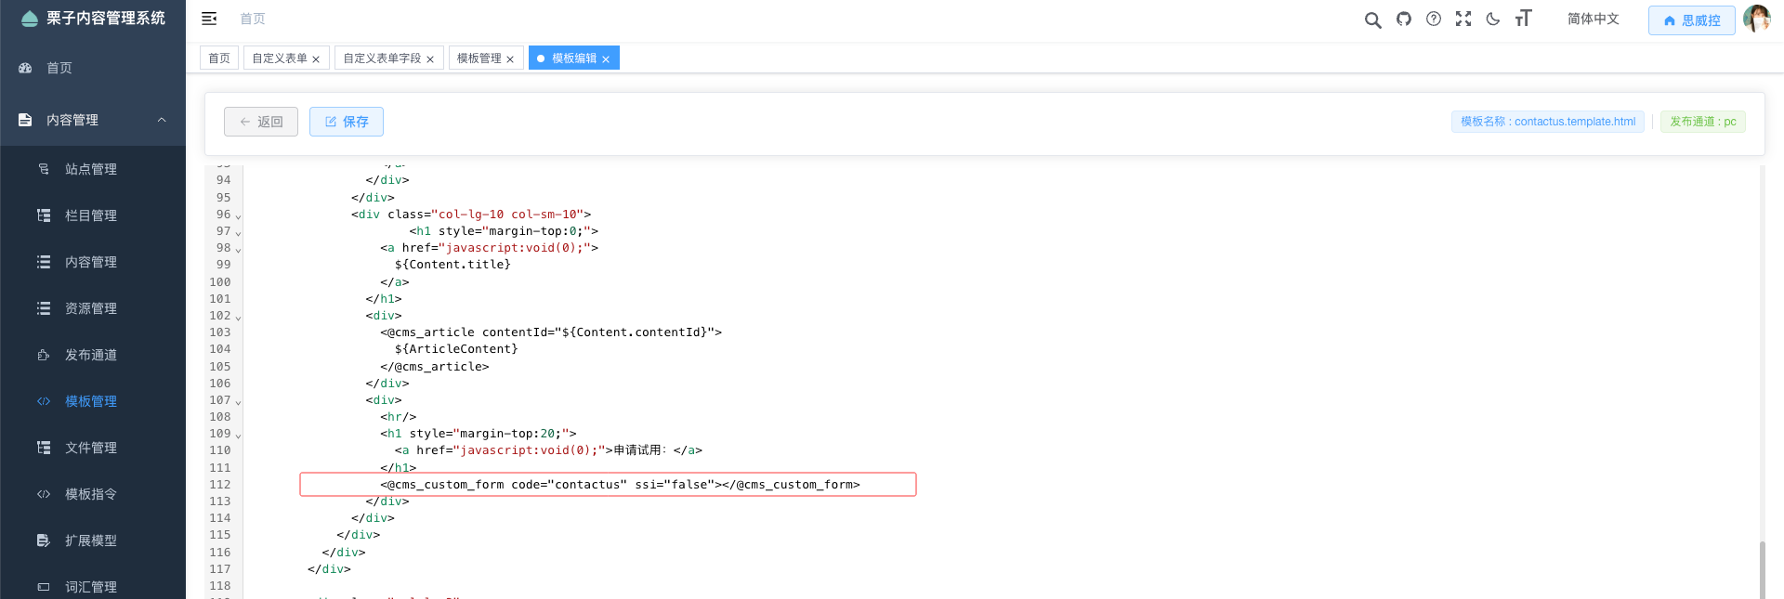Screen dimensions: 1784x599
Task: Click the editor vertical scrollbar thumb
Action: 1762,569
